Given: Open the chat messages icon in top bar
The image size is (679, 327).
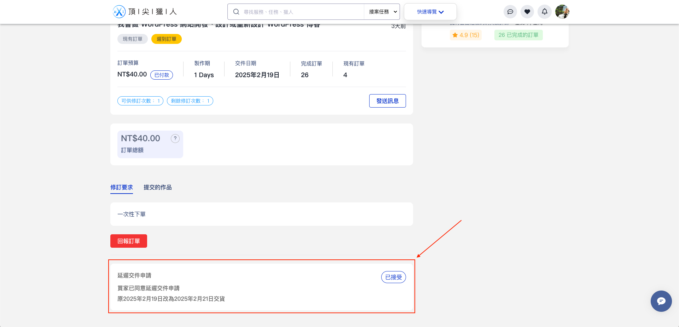Looking at the screenshot, I should pyautogui.click(x=510, y=11).
